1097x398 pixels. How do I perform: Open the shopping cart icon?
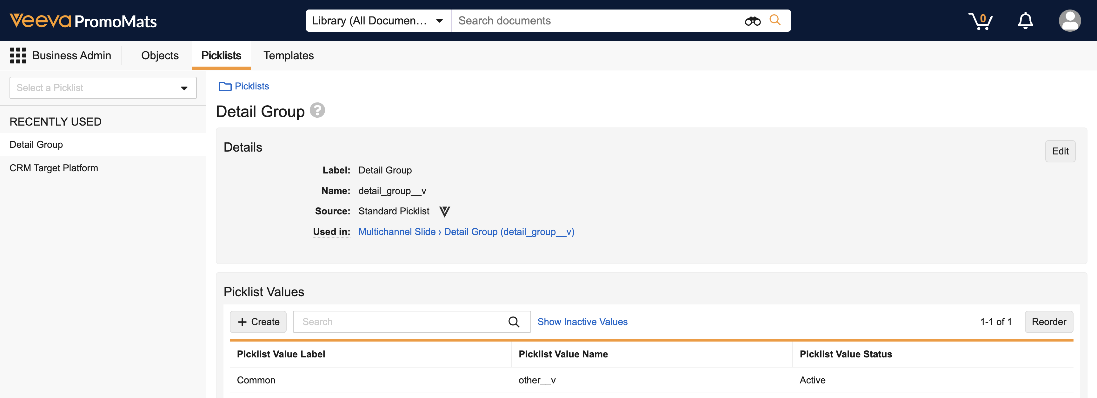980,20
